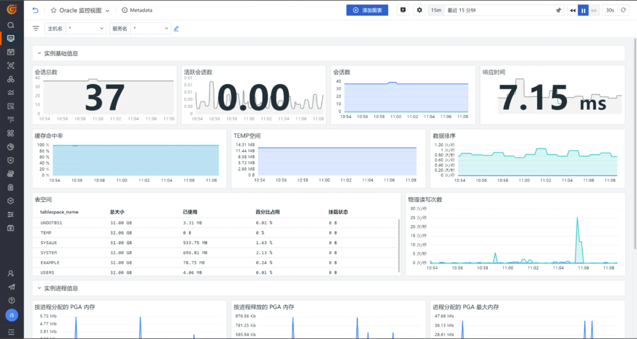
Task: Open the infrastructure cluster icon in sidebar
Action: tap(11, 79)
